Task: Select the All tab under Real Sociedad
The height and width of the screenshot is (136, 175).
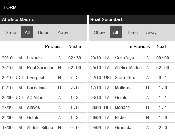Action: 115,32
